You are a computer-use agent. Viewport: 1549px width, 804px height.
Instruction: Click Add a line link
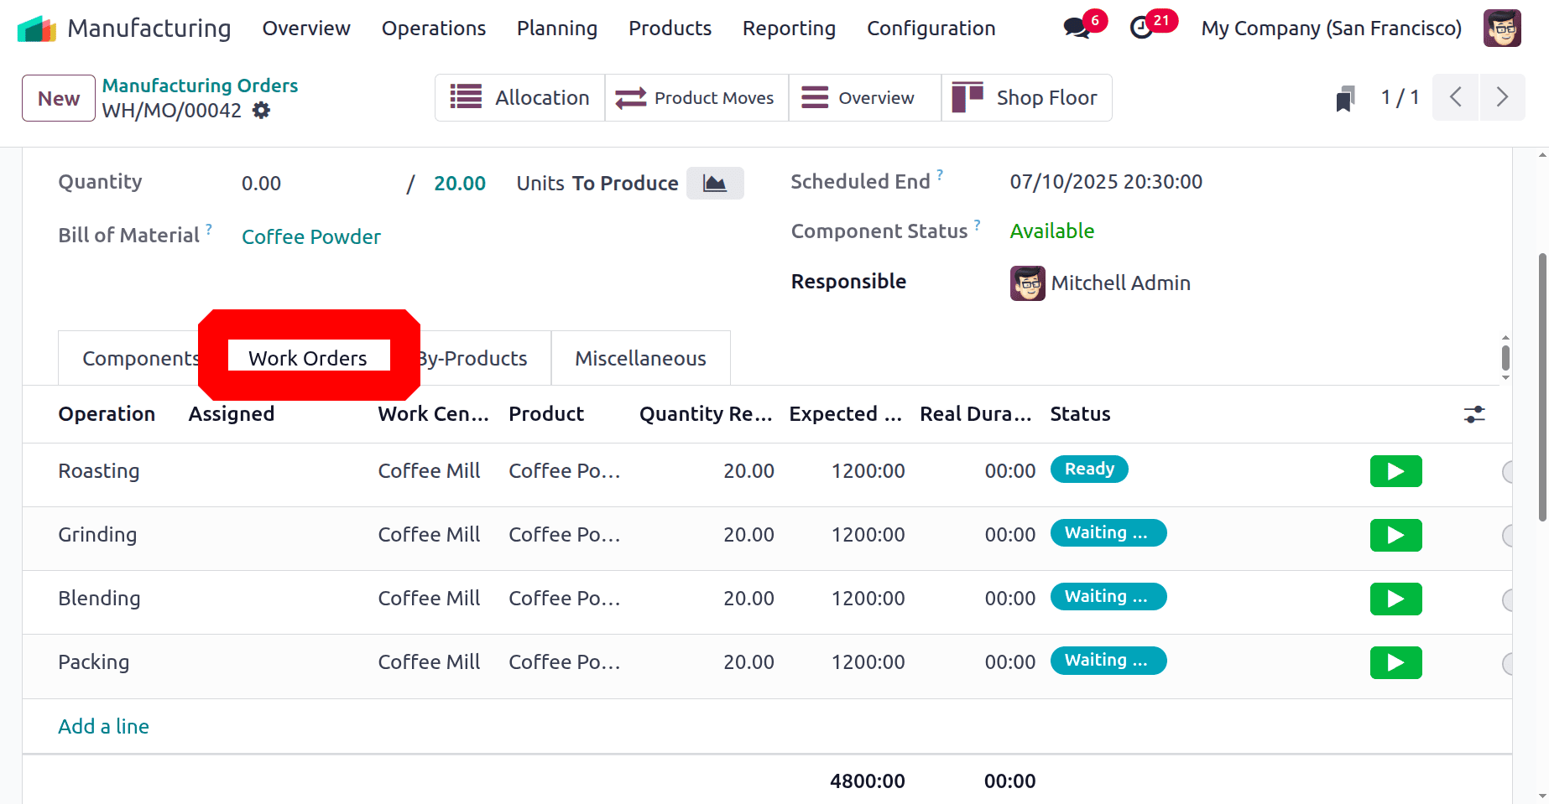point(103,726)
